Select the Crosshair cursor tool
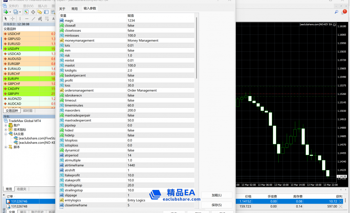The height and width of the screenshot is (213, 350). click(x=13, y=19)
